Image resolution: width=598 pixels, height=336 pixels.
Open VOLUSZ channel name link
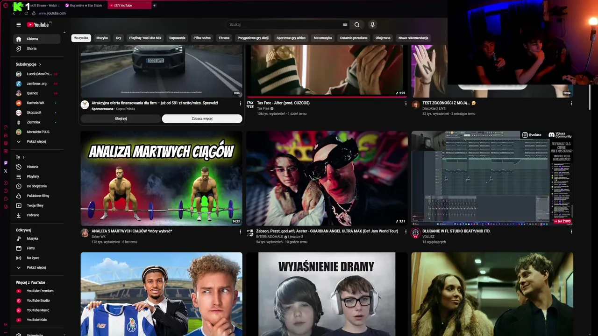click(x=428, y=237)
